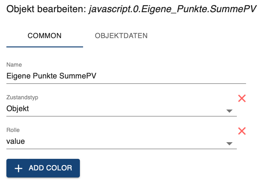
Task: Click the Objekt bearbeiten dialog title
Action: click(x=46, y=9)
